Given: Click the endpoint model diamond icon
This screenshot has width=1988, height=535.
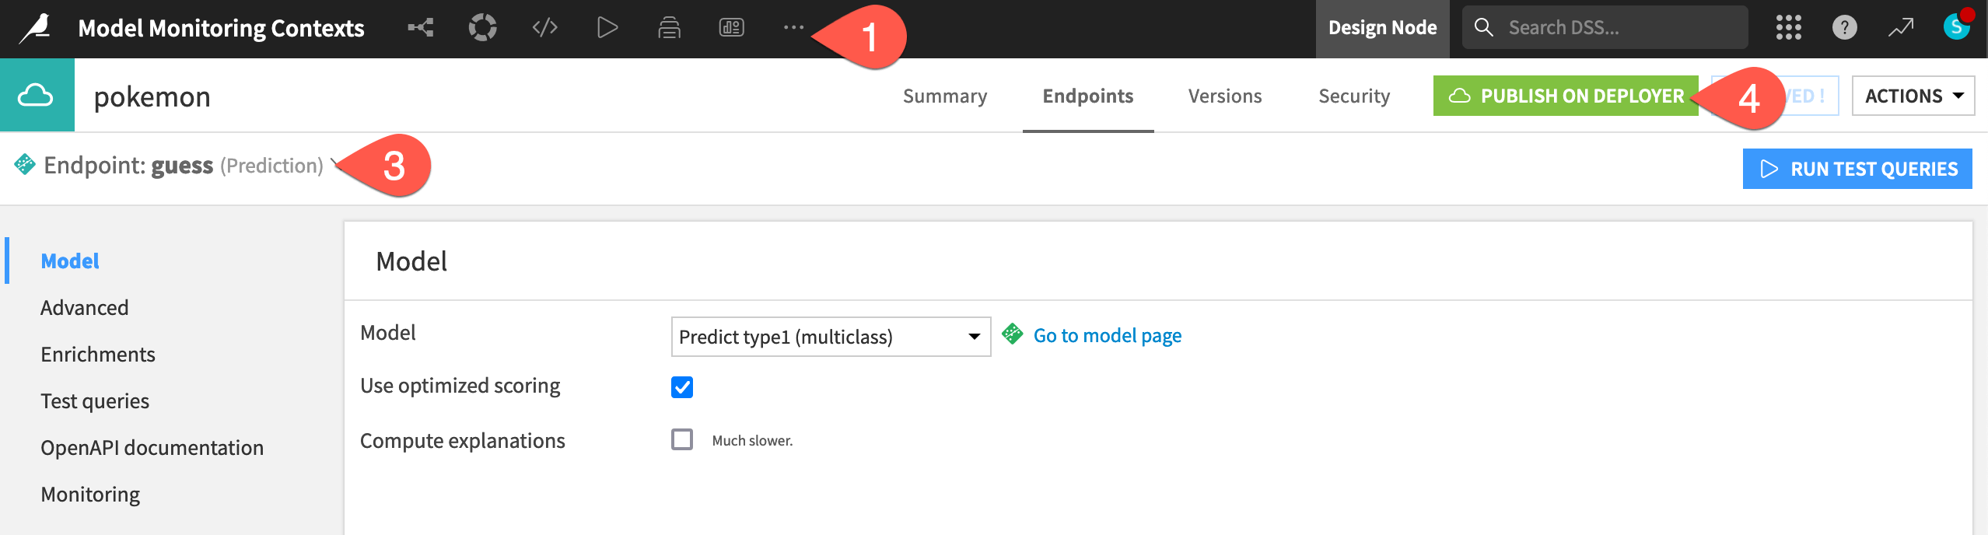Looking at the screenshot, I should pyautogui.click(x=25, y=164).
